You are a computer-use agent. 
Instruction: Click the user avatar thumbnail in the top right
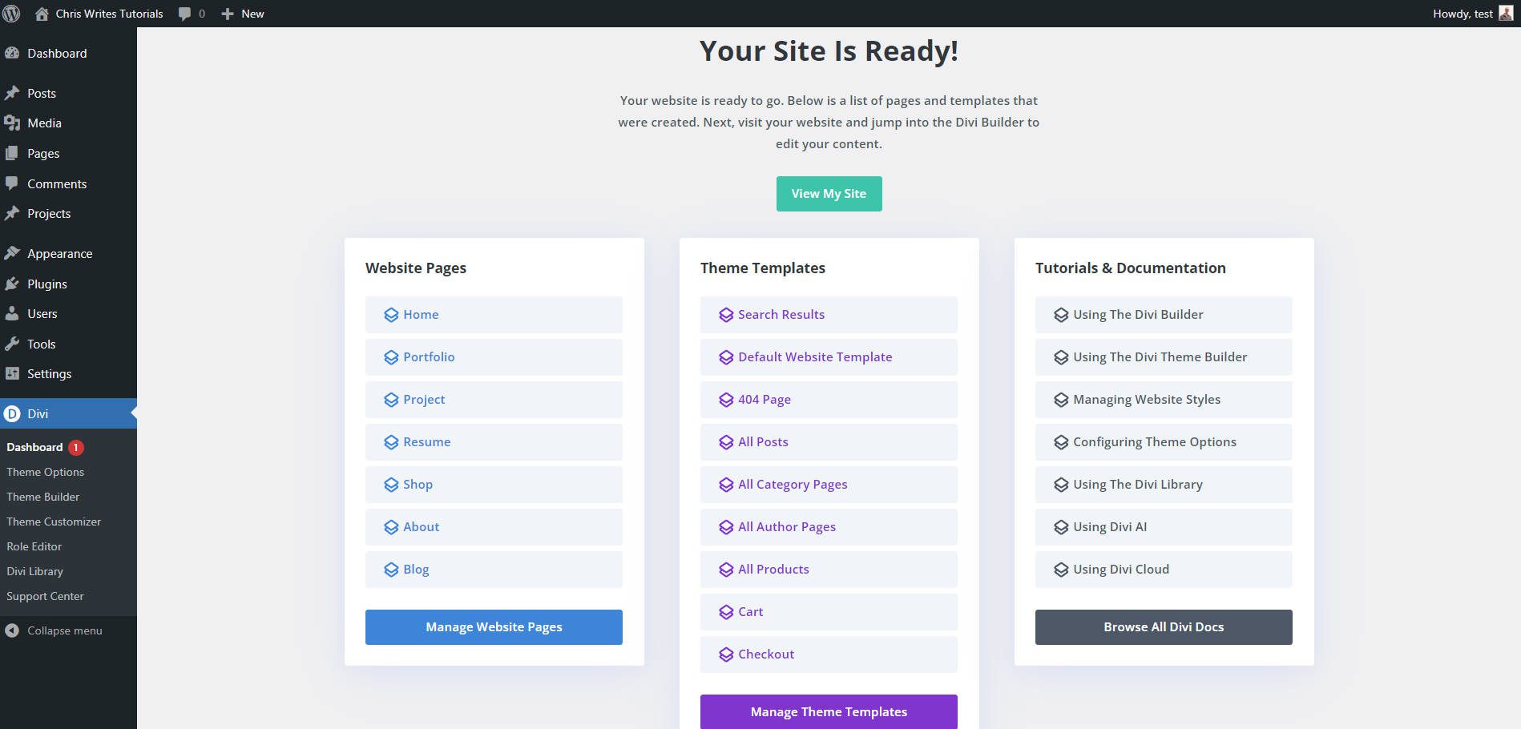[1507, 13]
